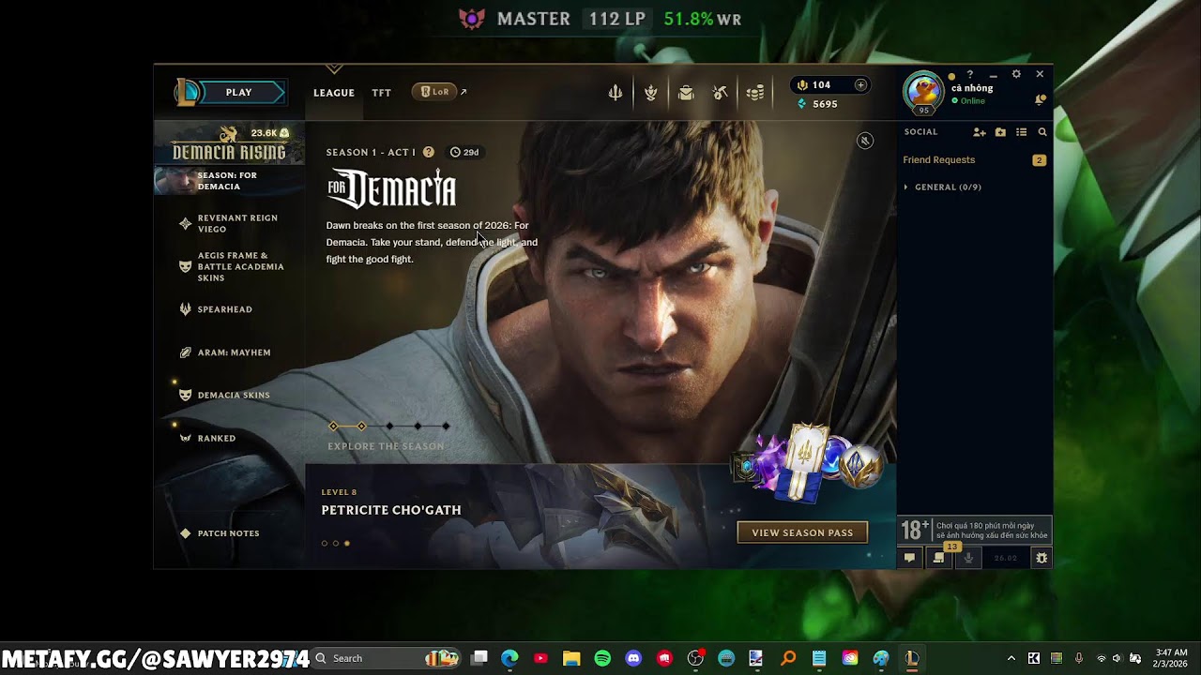Screen dimensions: 1201x675
Task: Open Friend Requests list
Action: coord(974,160)
